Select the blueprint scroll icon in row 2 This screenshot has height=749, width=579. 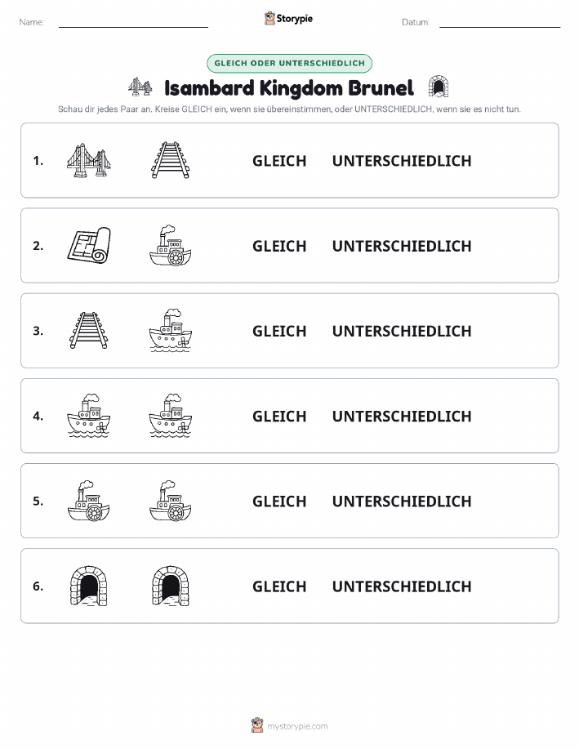[89, 246]
